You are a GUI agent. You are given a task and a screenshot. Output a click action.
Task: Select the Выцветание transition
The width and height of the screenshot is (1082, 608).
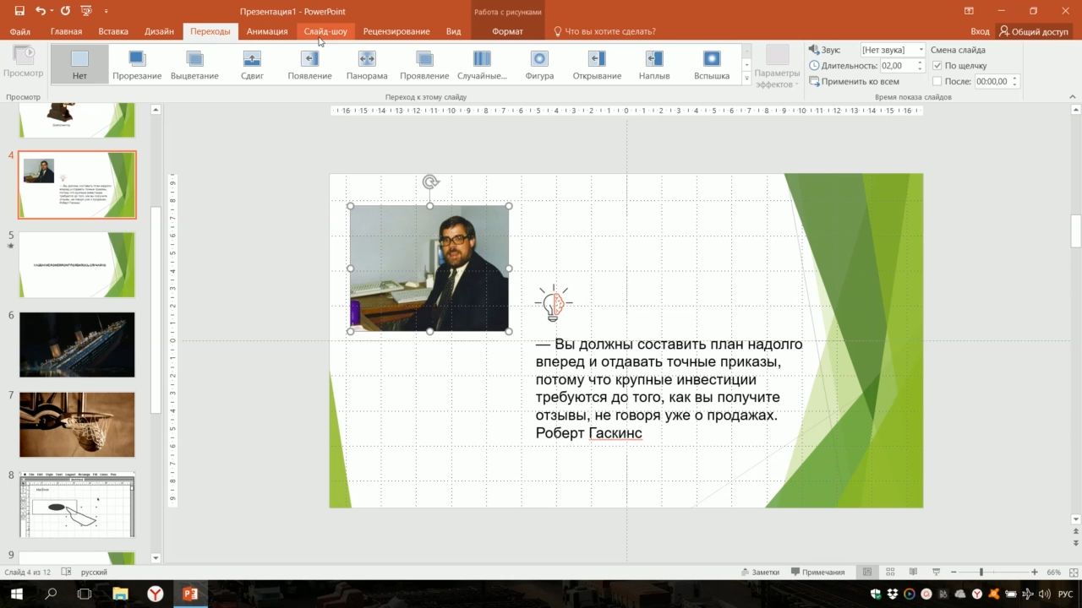pos(194,64)
